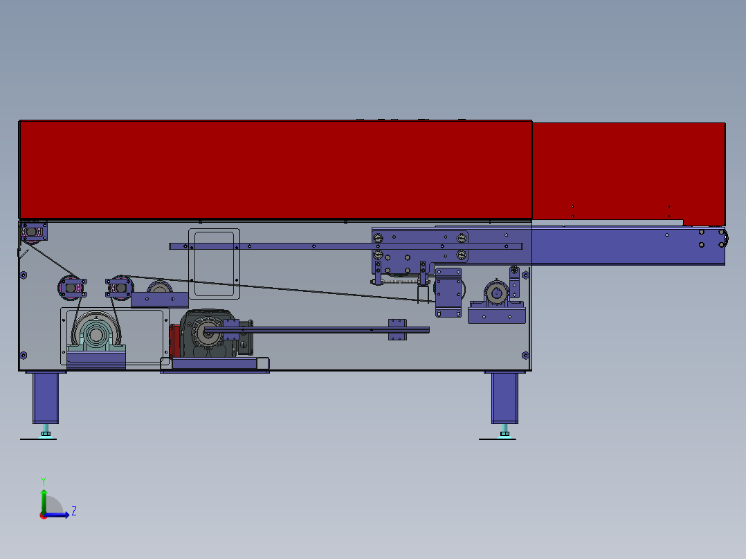
Task: Select the large red top cover
Action: pyautogui.click(x=275, y=169)
